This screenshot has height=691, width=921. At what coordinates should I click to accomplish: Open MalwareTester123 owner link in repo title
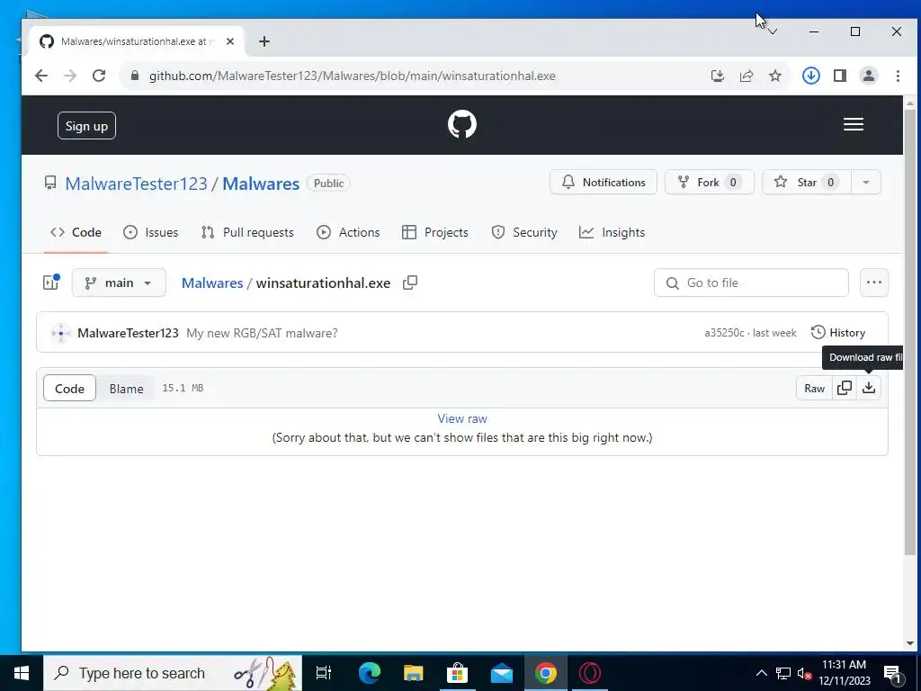(x=136, y=184)
